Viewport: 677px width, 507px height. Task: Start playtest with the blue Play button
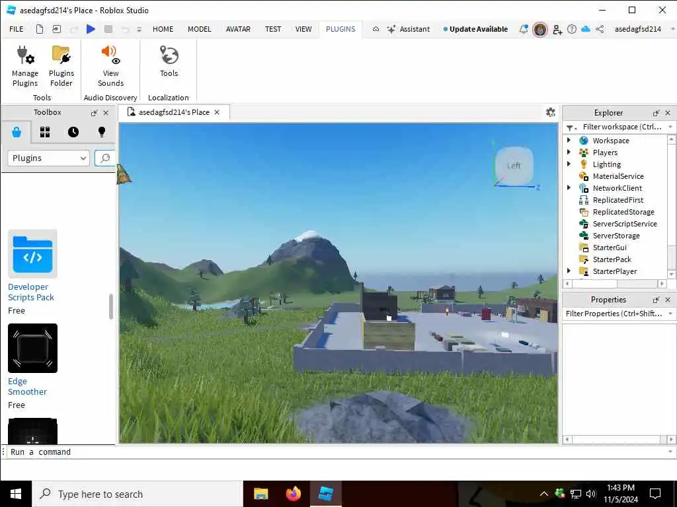point(91,29)
